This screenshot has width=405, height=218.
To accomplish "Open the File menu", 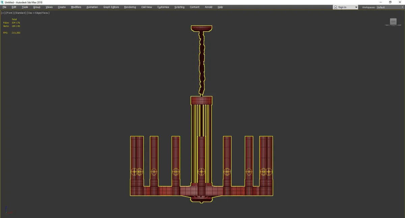I will [4, 7].
